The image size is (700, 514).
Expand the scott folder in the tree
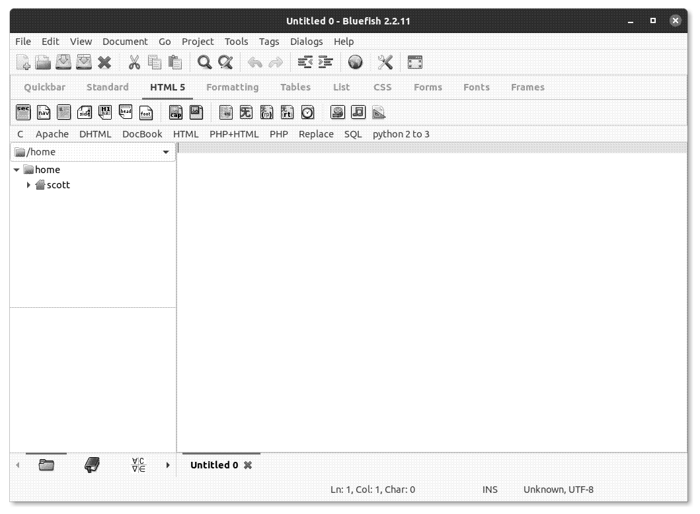click(28, 185)
